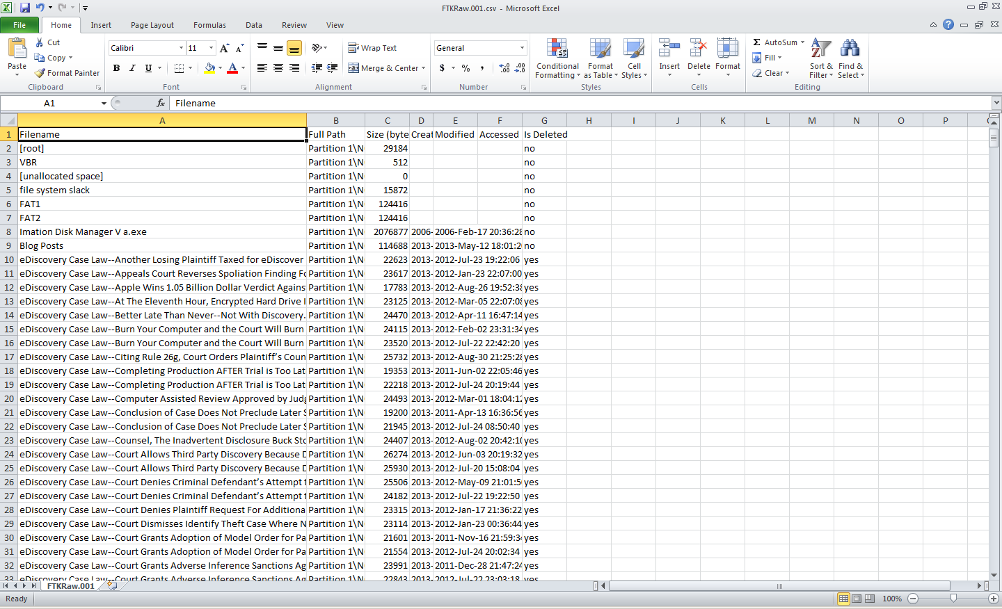Viewport: 1002px width, 609px height.
Task: Click the Cut scissors icon
Action: tap(40, 42)
